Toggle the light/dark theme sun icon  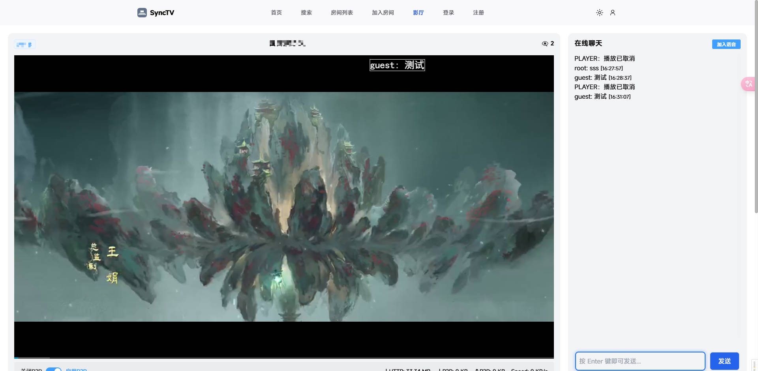[599, 13]
